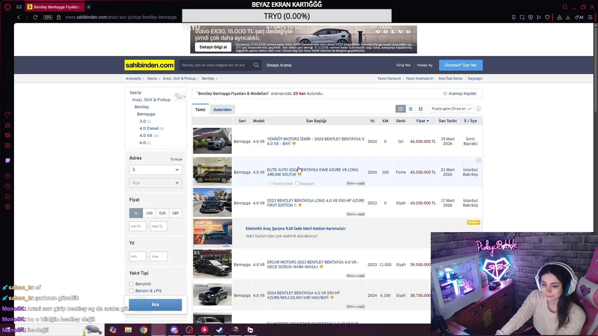
Task: Click Arazi, SUV & Pickup breadcrumb
Action: (179, 78)
